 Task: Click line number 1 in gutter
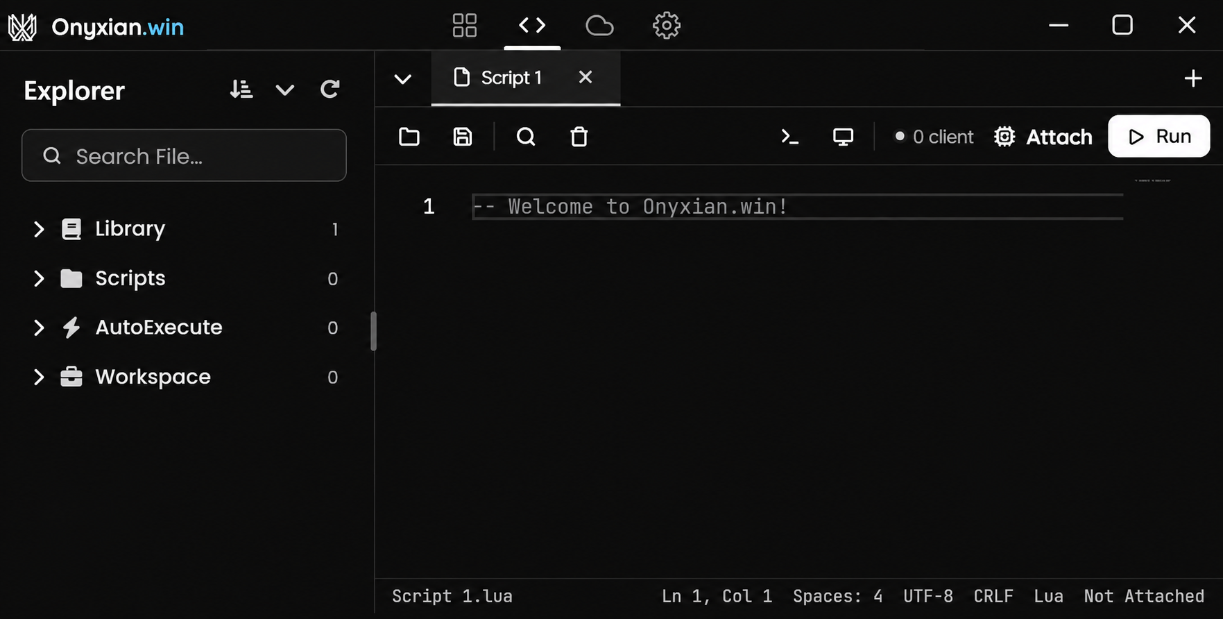point(429,207)
